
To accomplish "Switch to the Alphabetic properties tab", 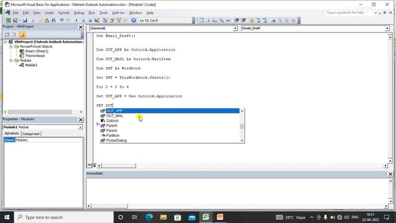I will pos(12,134).
